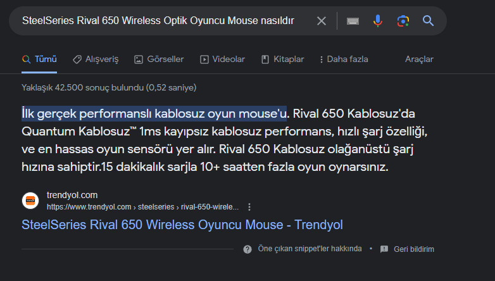Click the blue magnifier search button
The image size is (495, 281).
[428, 21]
